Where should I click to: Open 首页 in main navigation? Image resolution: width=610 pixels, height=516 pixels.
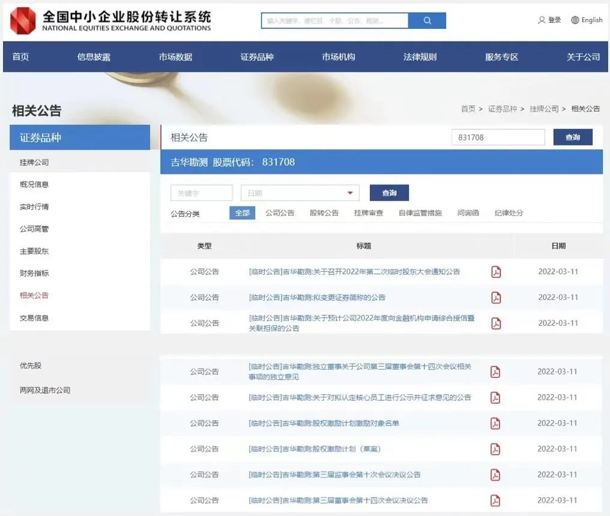[x=20, y=57]
